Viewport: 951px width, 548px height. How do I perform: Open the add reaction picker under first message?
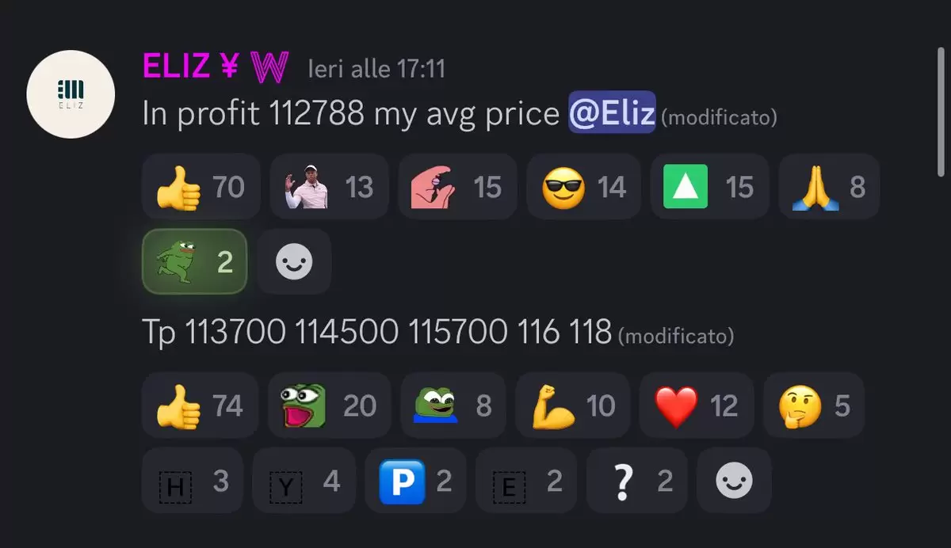[294, 262]
